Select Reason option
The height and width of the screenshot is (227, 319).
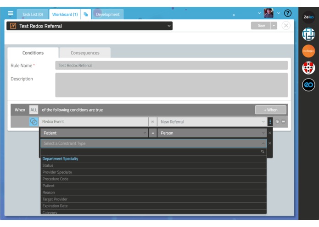(153, 193)
